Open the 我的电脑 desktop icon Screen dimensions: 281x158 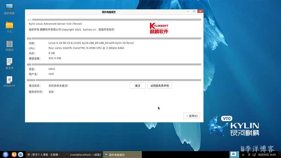point(9,8)
